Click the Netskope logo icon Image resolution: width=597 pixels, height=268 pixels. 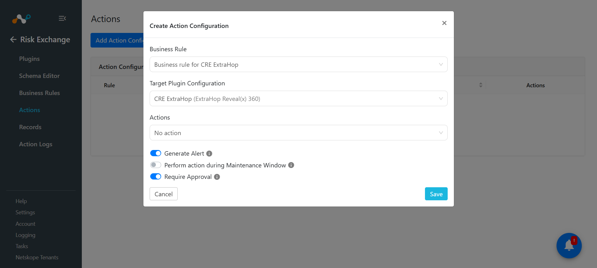click(21, 19)
